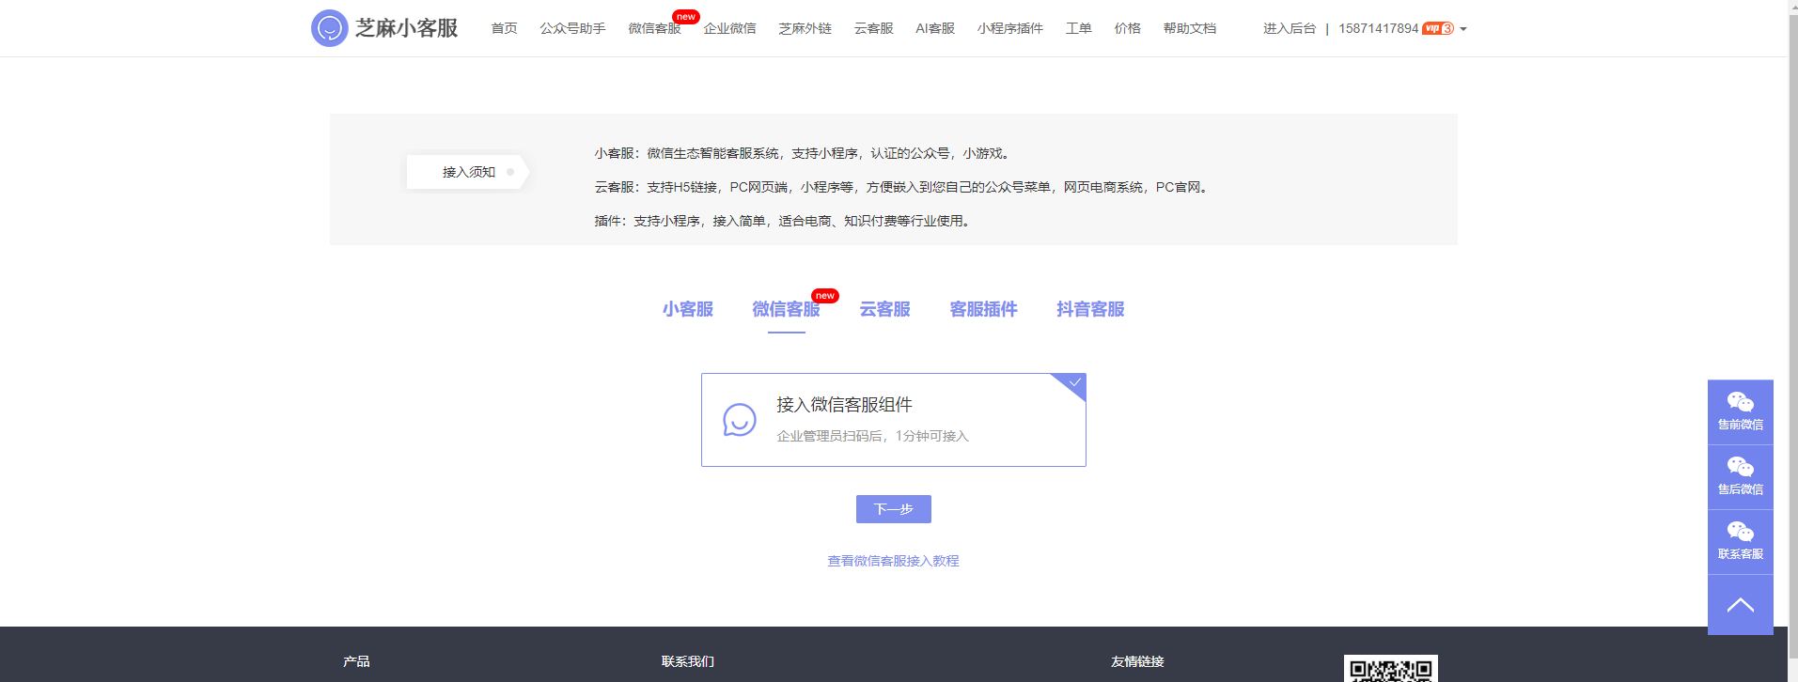Screen dimensions: 1798x682
Task: Switch to 抖音客服 tab
Action: point(1090,309)
